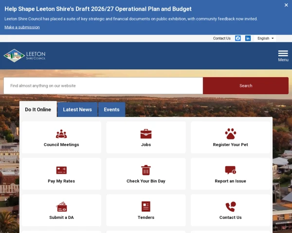The height and width of the screenshot is (233, 292).
Task: Open the LinkedIn icon
Action: 248,38
